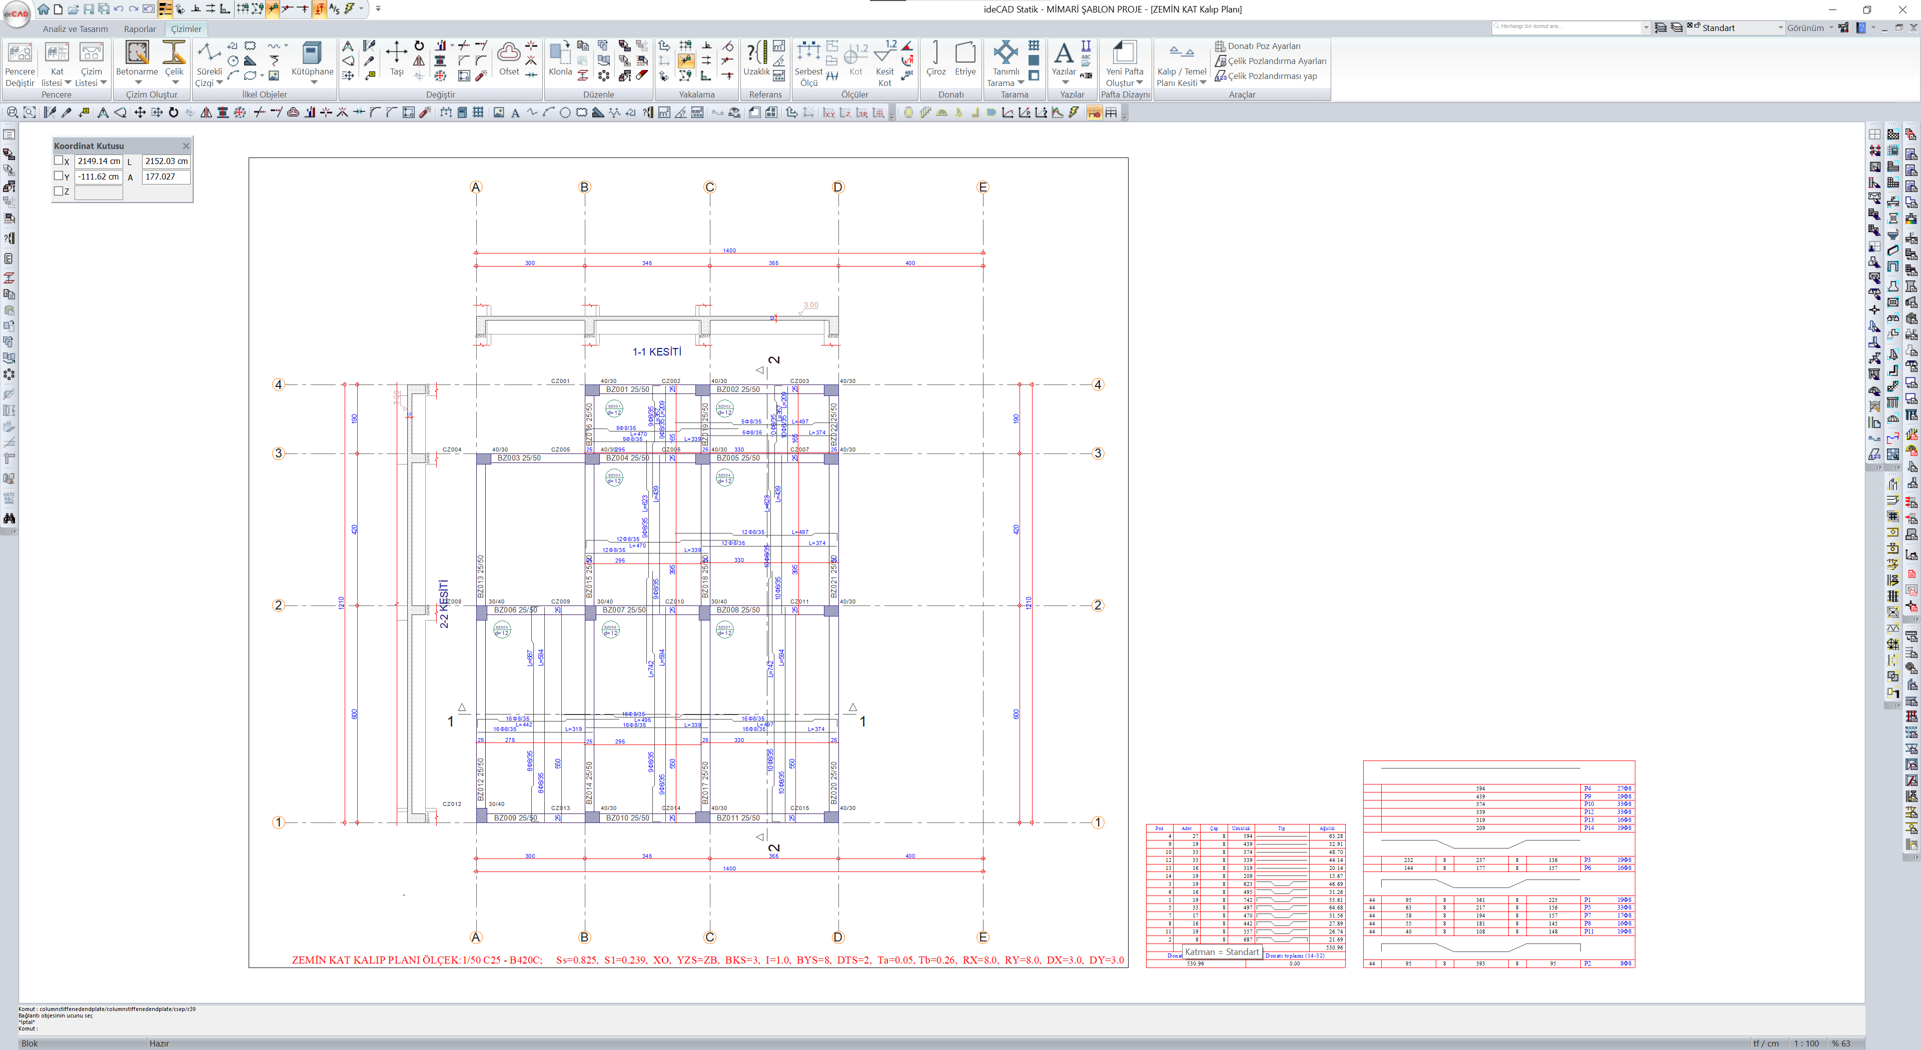The height and width of the screenshot is (1050, 1921).
Task: Toggle the Y coordinate lock checkbox
Action: point(59,176)
